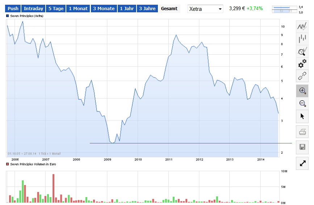Enable Push live updates
This screenshot has height=205, width=314.
coord(13,8)
